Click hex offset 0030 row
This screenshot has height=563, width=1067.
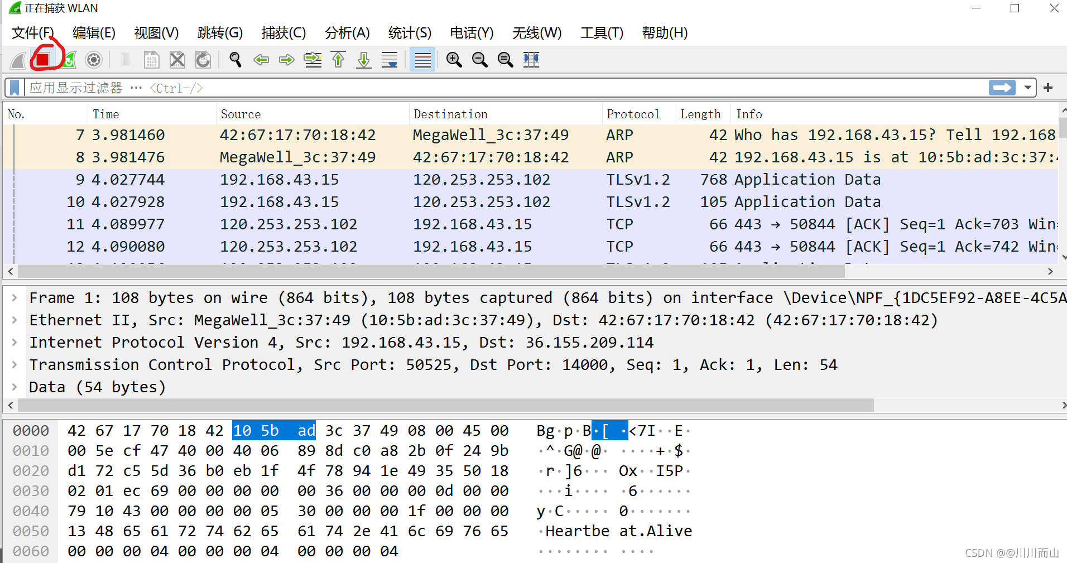pos(31,491)
